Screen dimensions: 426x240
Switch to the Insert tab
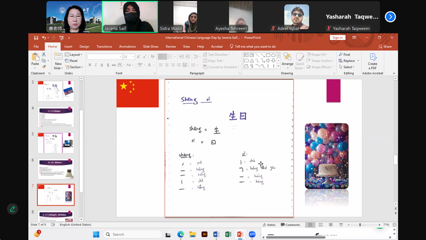click(x=68, y=47)
